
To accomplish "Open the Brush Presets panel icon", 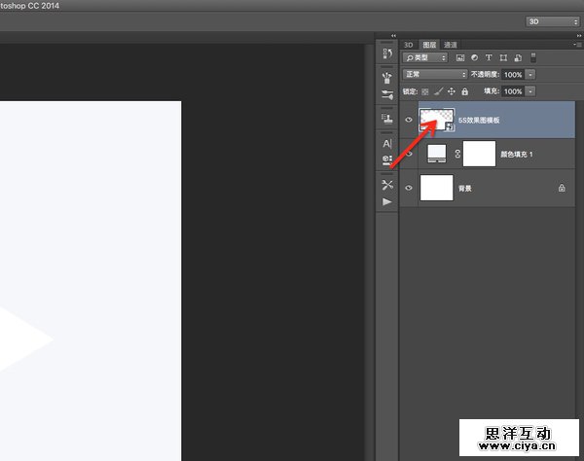I will tap(387, 94).
